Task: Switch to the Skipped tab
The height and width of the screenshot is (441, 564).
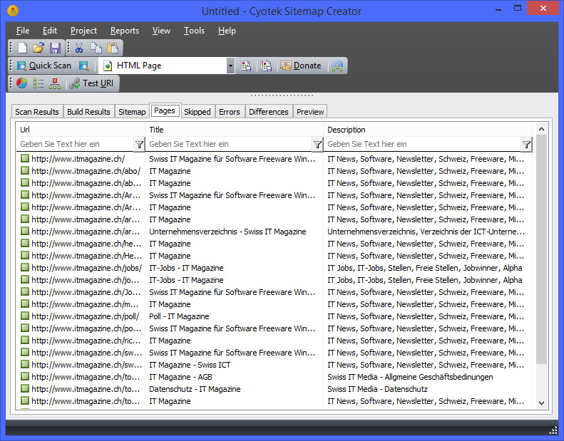Action: tap(198, 112)
